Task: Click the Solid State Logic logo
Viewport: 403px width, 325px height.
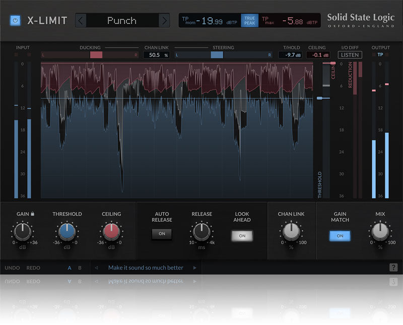Action: (x=361, y=20)
